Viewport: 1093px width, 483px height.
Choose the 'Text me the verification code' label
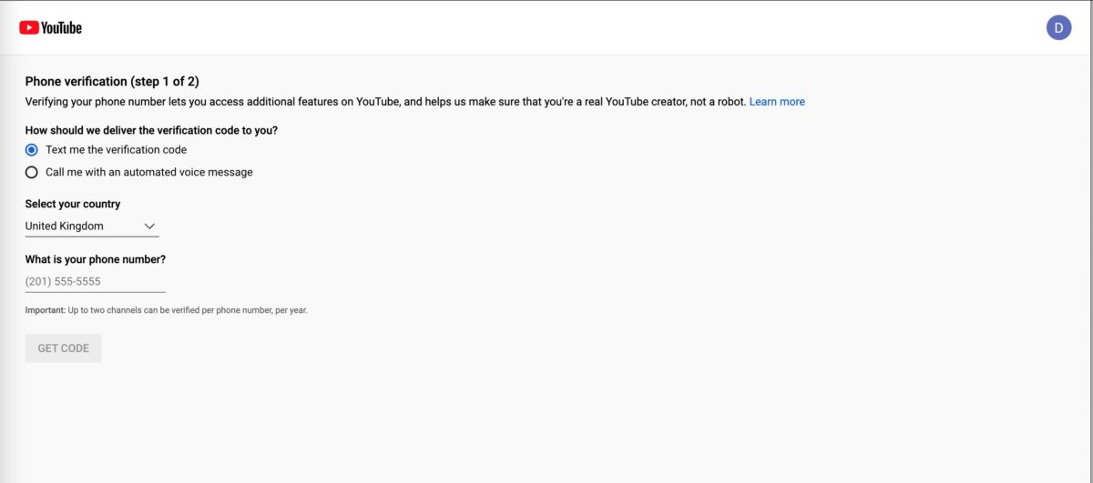(x=116, y=149)
